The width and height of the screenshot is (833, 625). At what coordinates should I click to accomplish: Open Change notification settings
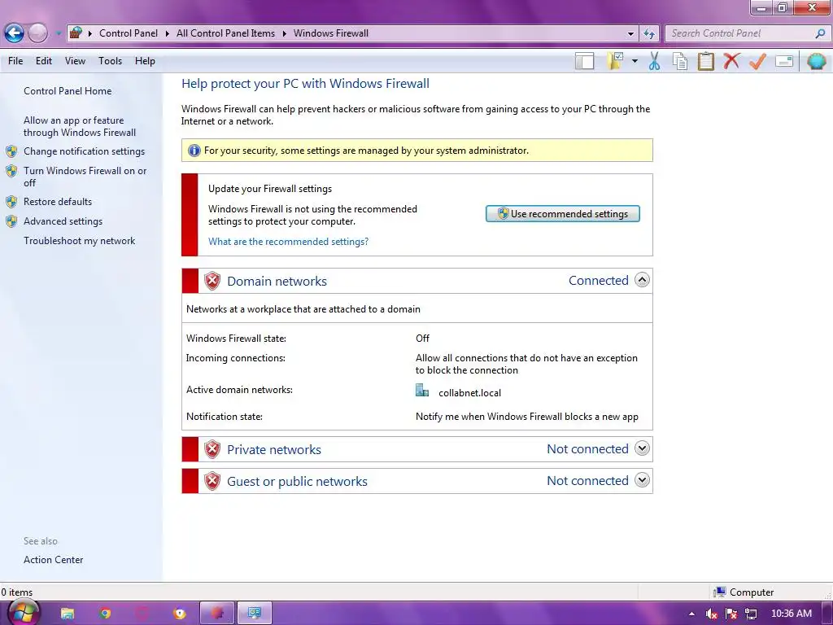click(84, 151)
